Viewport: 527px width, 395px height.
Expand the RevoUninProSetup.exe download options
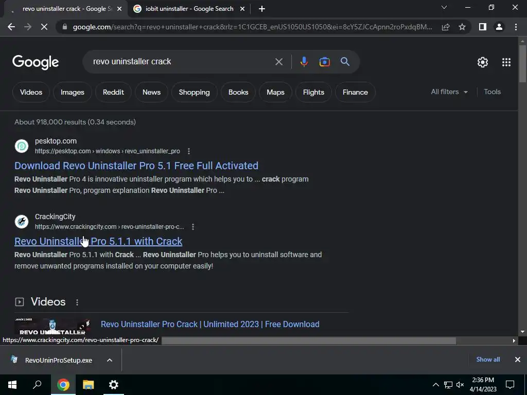coord(110,360)
